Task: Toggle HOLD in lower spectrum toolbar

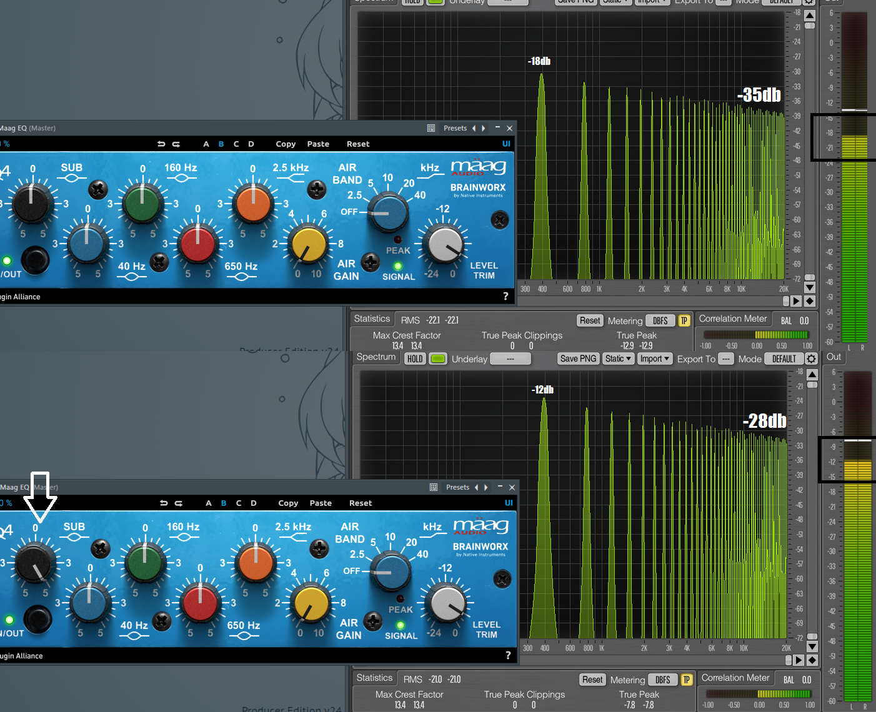Action: (x=415, y=358)
